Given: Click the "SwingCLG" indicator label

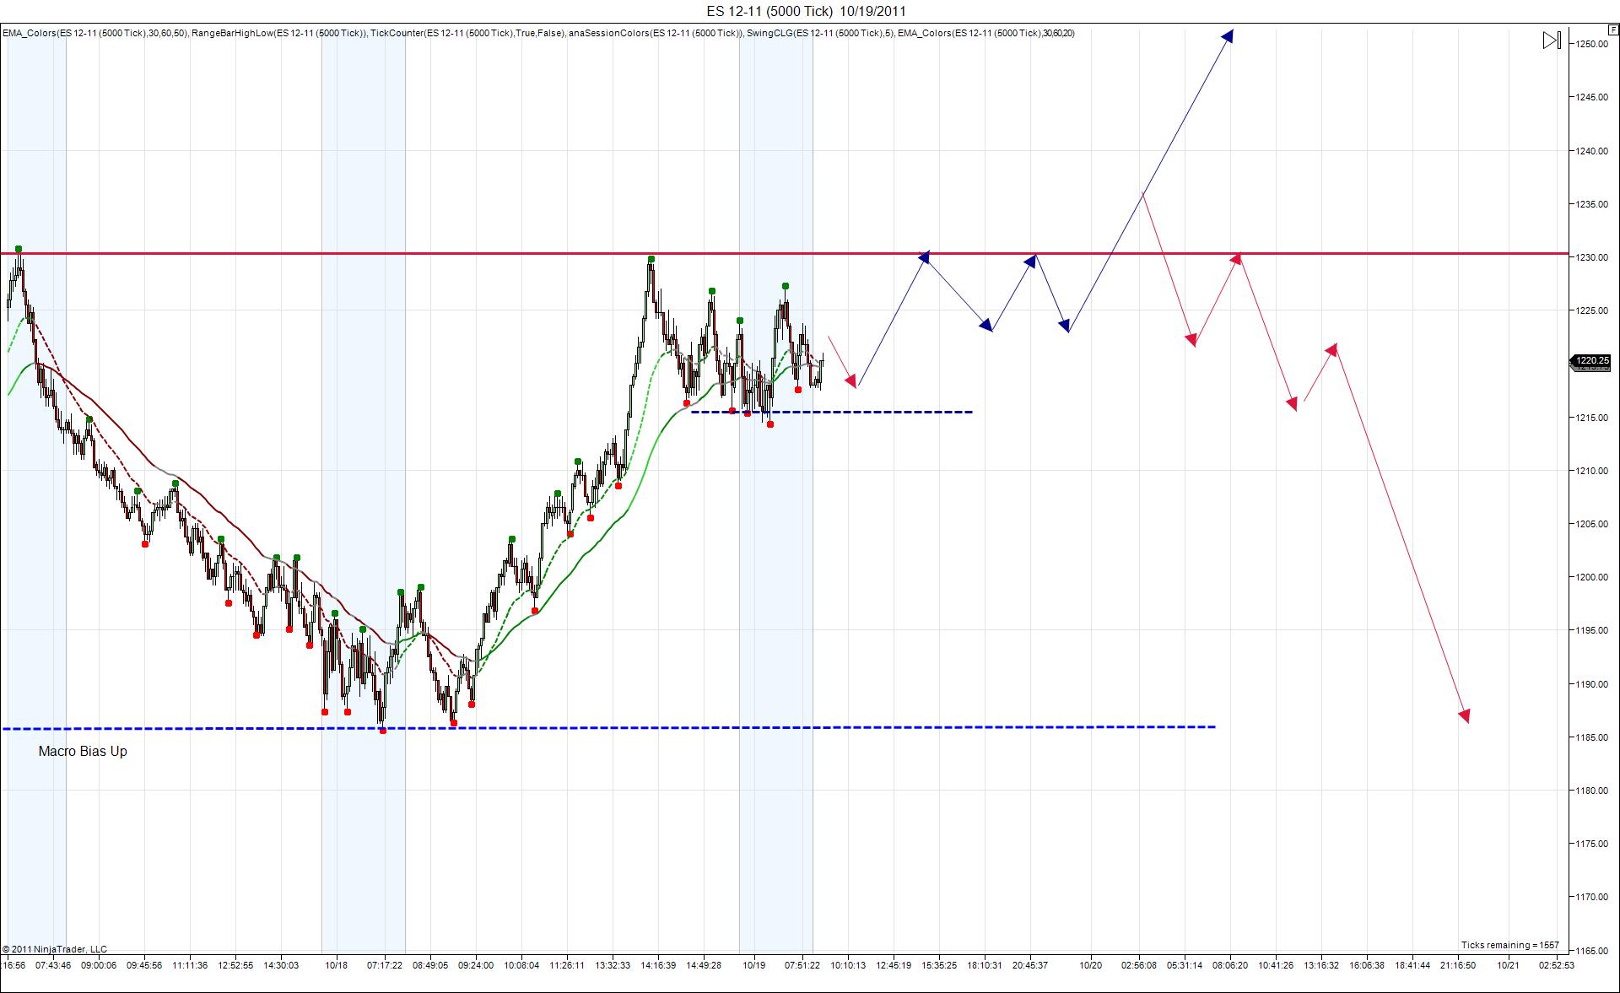Looking at the screenshot, I should click(x=820, y=33).
